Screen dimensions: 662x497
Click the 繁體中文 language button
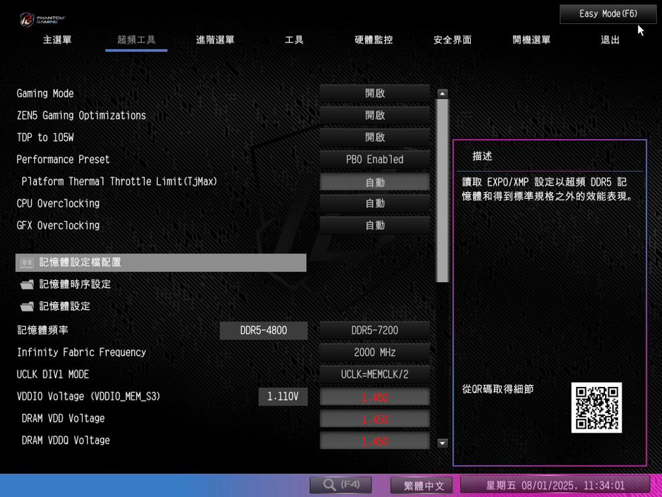coord(421,485)
